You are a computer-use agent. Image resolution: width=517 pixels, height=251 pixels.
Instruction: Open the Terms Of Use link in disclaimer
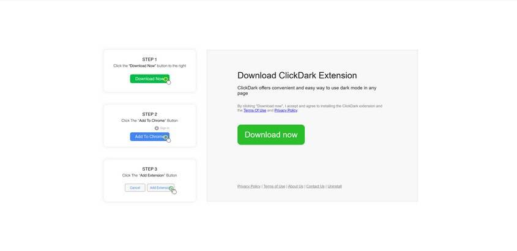(x=255, y=110)
